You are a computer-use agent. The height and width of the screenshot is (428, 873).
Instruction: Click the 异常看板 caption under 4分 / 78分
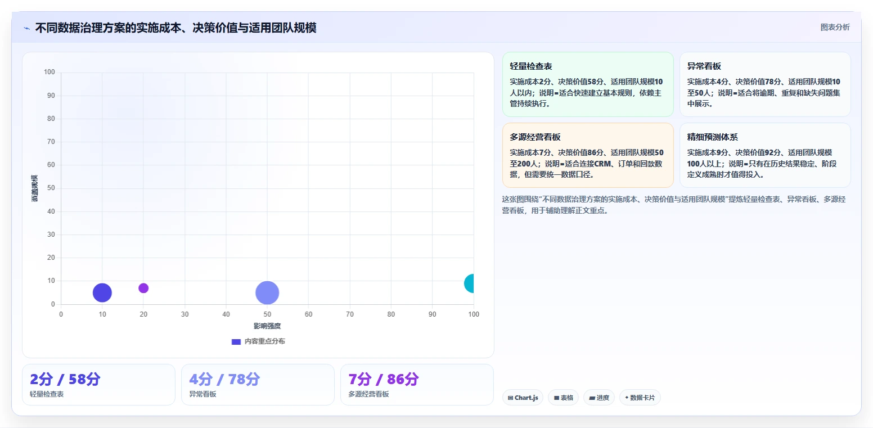pyautogui.click(x=202, y=394)
